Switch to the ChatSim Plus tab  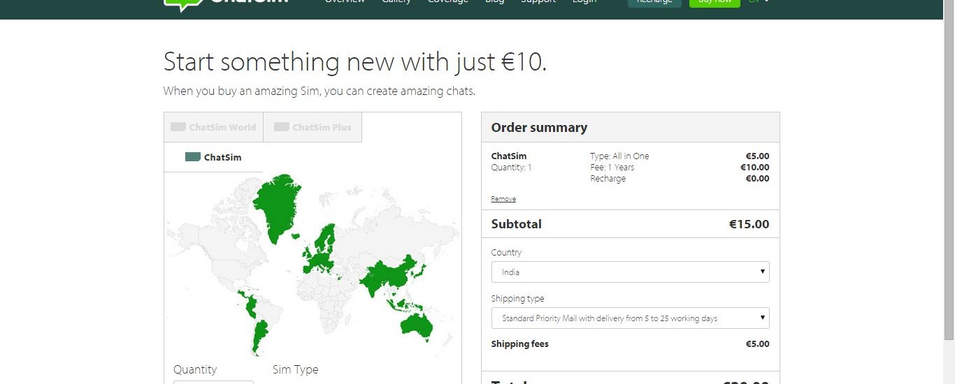313,127
